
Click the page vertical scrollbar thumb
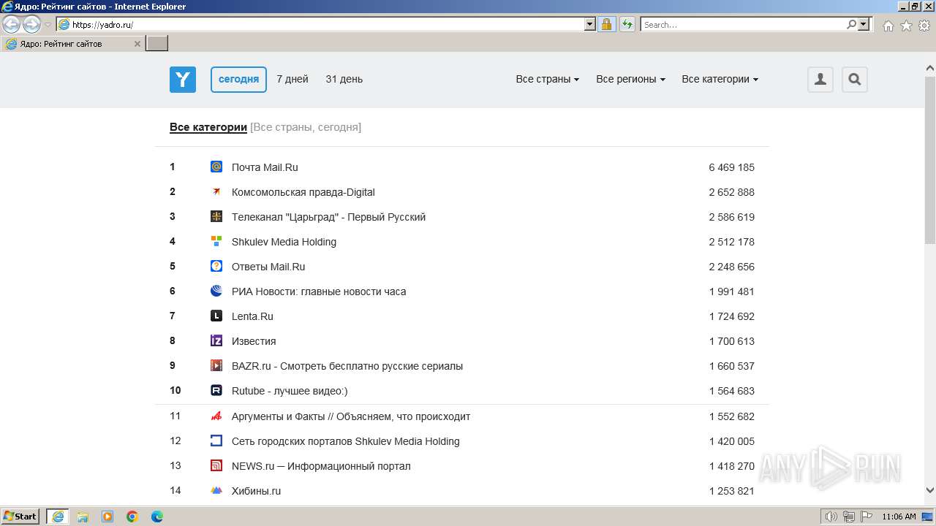[930, 159]
